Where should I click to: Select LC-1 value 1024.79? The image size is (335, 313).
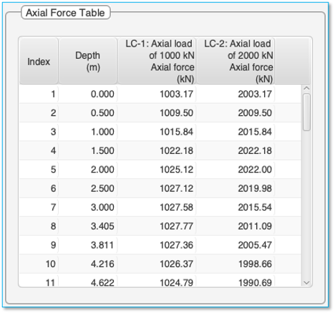(157, 281)
